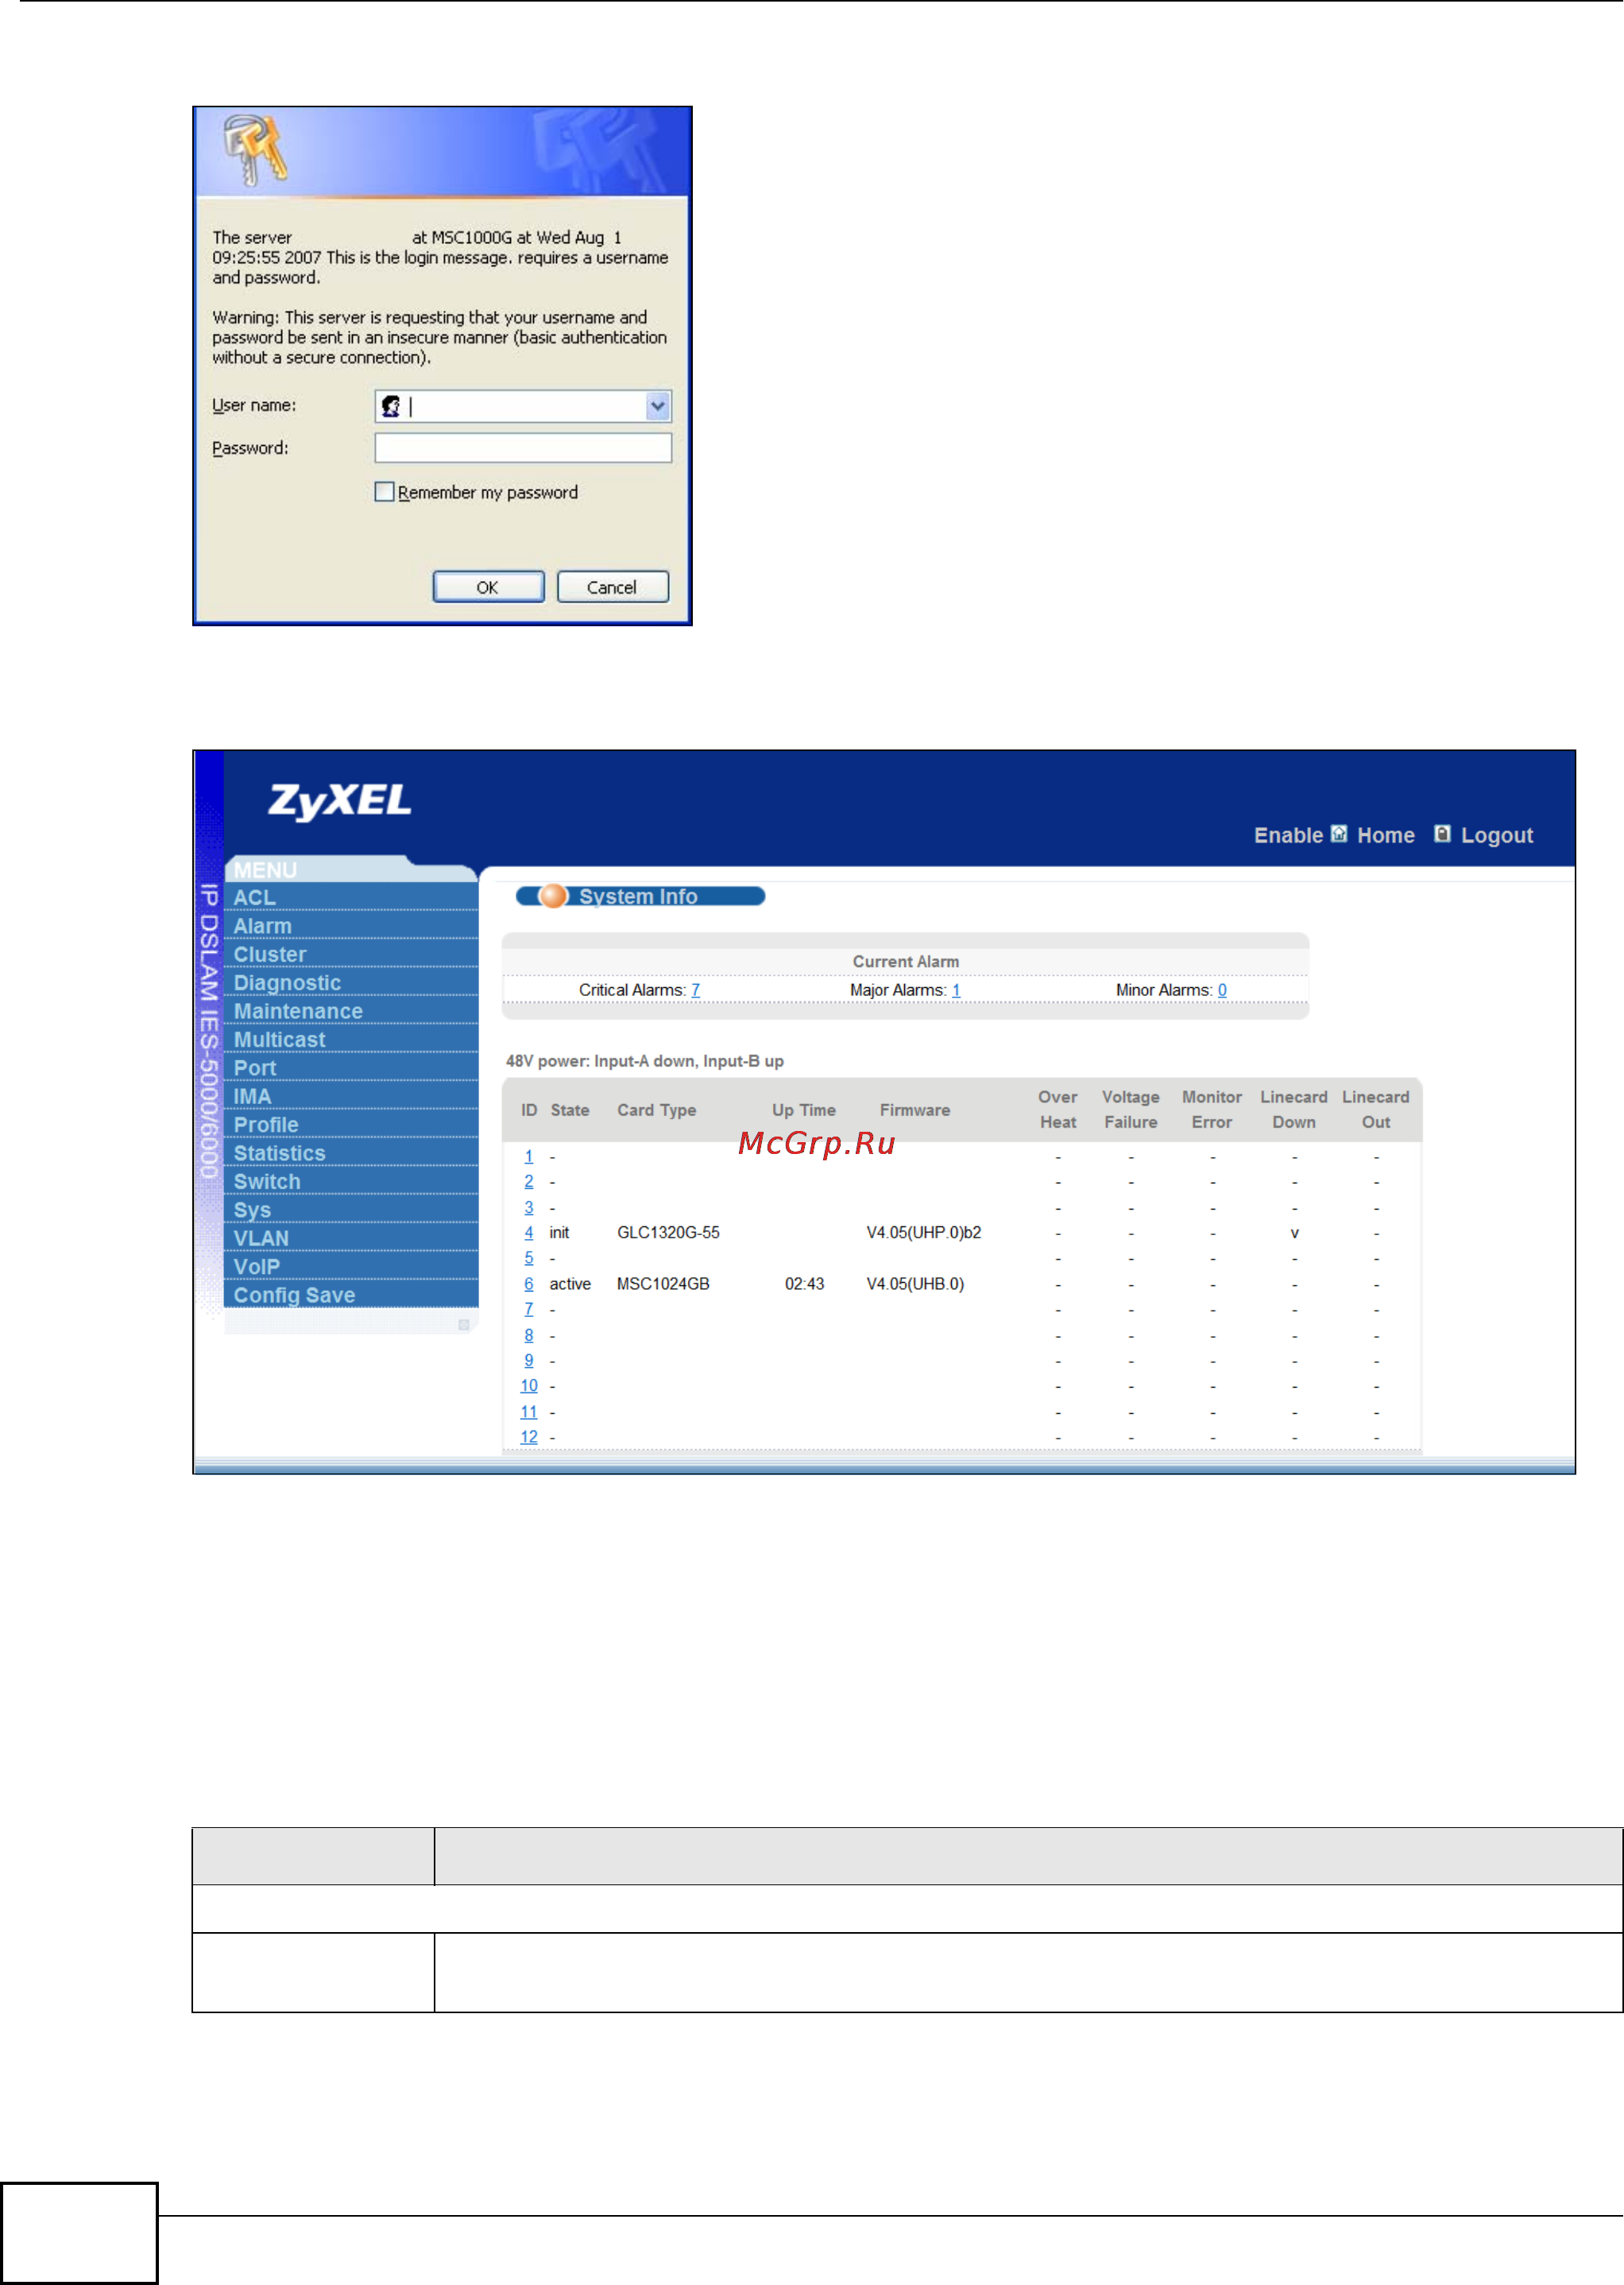Open the Alarm menu item
1624x2285 pixels.
[x=262, y=927]
